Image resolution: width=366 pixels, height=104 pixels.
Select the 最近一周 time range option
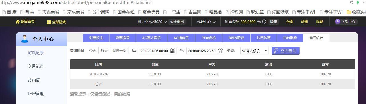tap(119, 51)
